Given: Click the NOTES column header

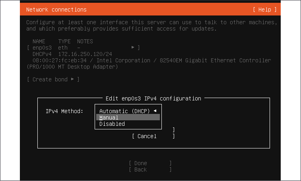Looking at the screenshot, I should click(85, 41).
